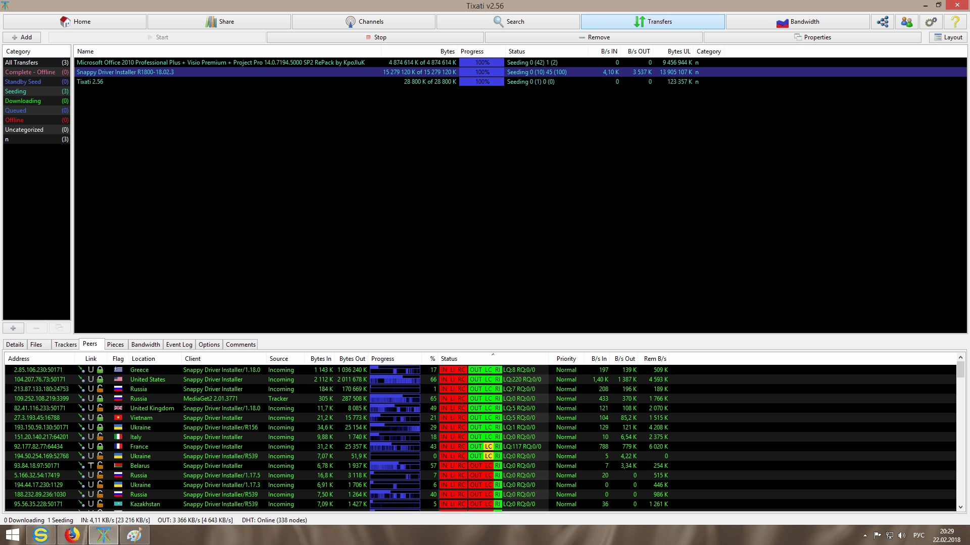Image resolution: width=970 pixels, height=545 pixels.
Task: Click the DHT network nodes icon
Action: [x=883, y=22]
